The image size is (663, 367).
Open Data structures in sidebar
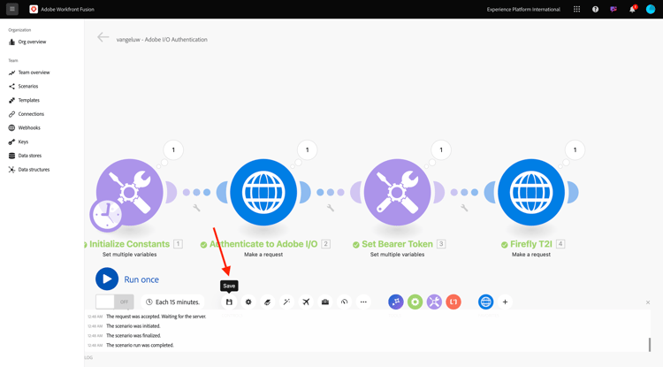point(29,170)
